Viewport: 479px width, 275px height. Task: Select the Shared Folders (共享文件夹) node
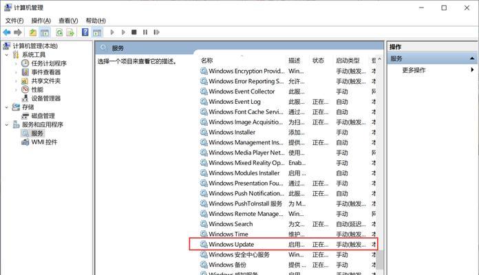coord(46,81)
